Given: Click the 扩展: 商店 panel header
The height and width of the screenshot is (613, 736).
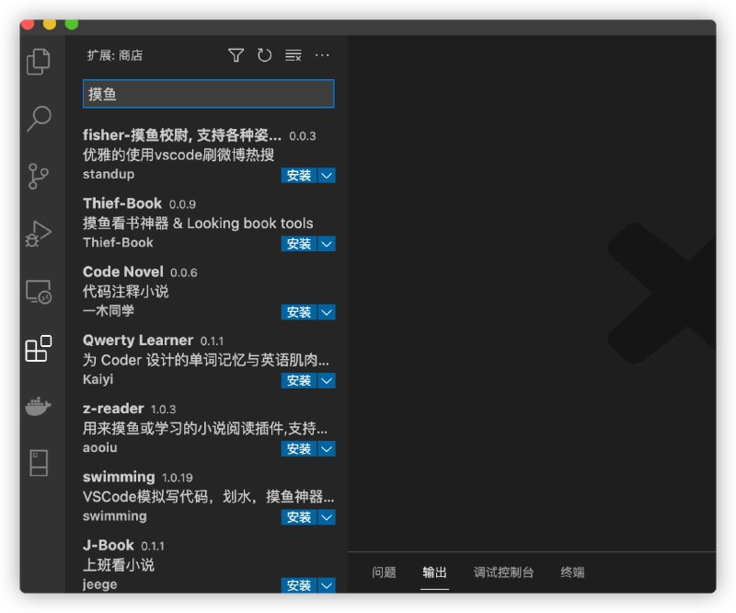Looking at the screenshot, I should pos(115,55).
